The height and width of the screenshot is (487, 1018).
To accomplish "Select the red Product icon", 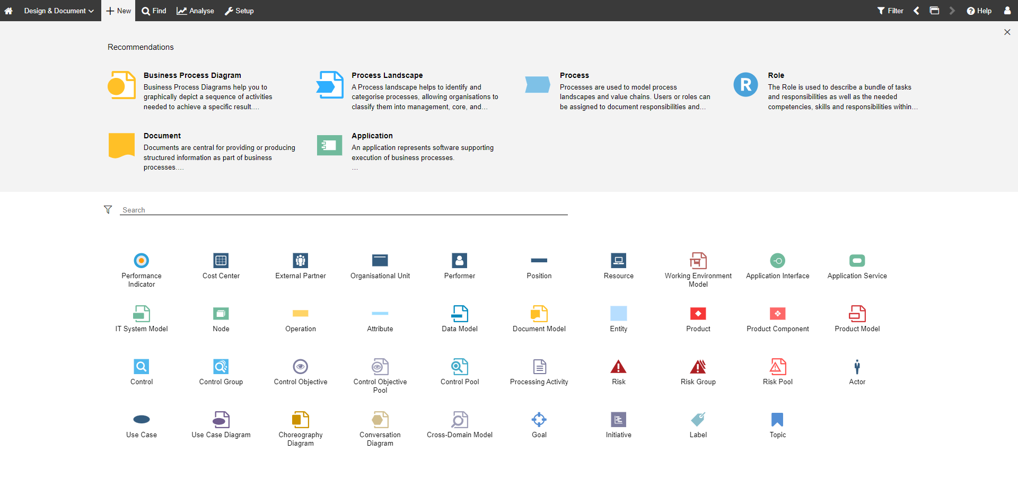I will click(698, 313).
